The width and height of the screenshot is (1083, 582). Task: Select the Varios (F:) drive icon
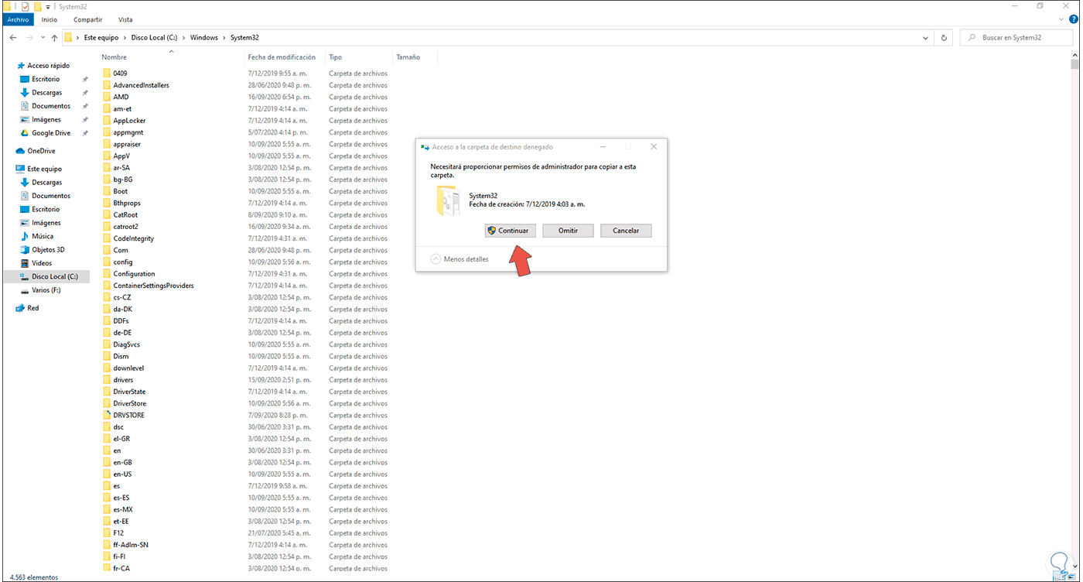click(x=25, y=290)
